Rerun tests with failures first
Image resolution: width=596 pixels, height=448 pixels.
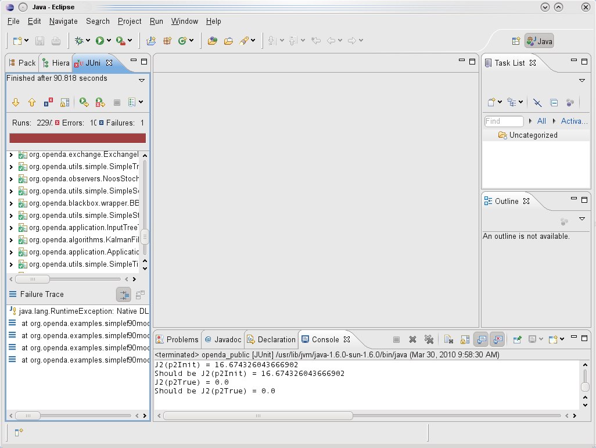coord(99,102)
